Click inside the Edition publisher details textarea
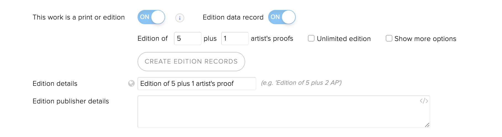 pos(284,112)
